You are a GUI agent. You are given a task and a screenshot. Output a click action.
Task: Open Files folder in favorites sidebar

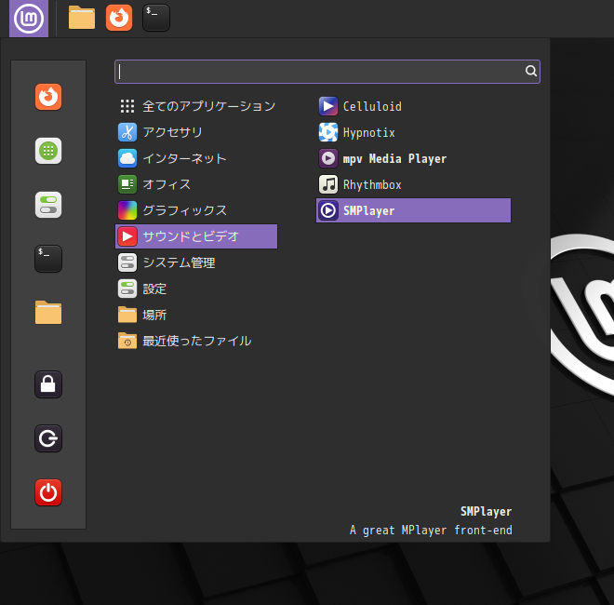48,313
